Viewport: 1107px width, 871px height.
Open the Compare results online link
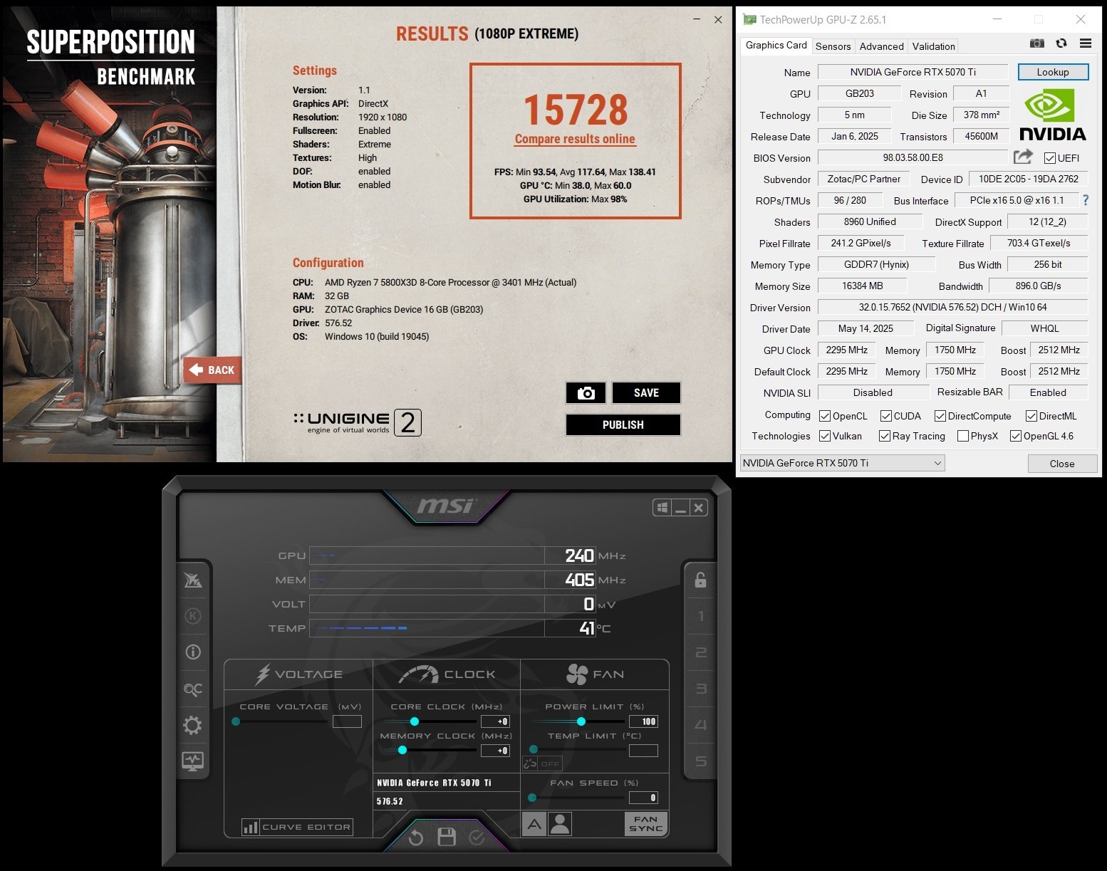[x=575, y=139]
